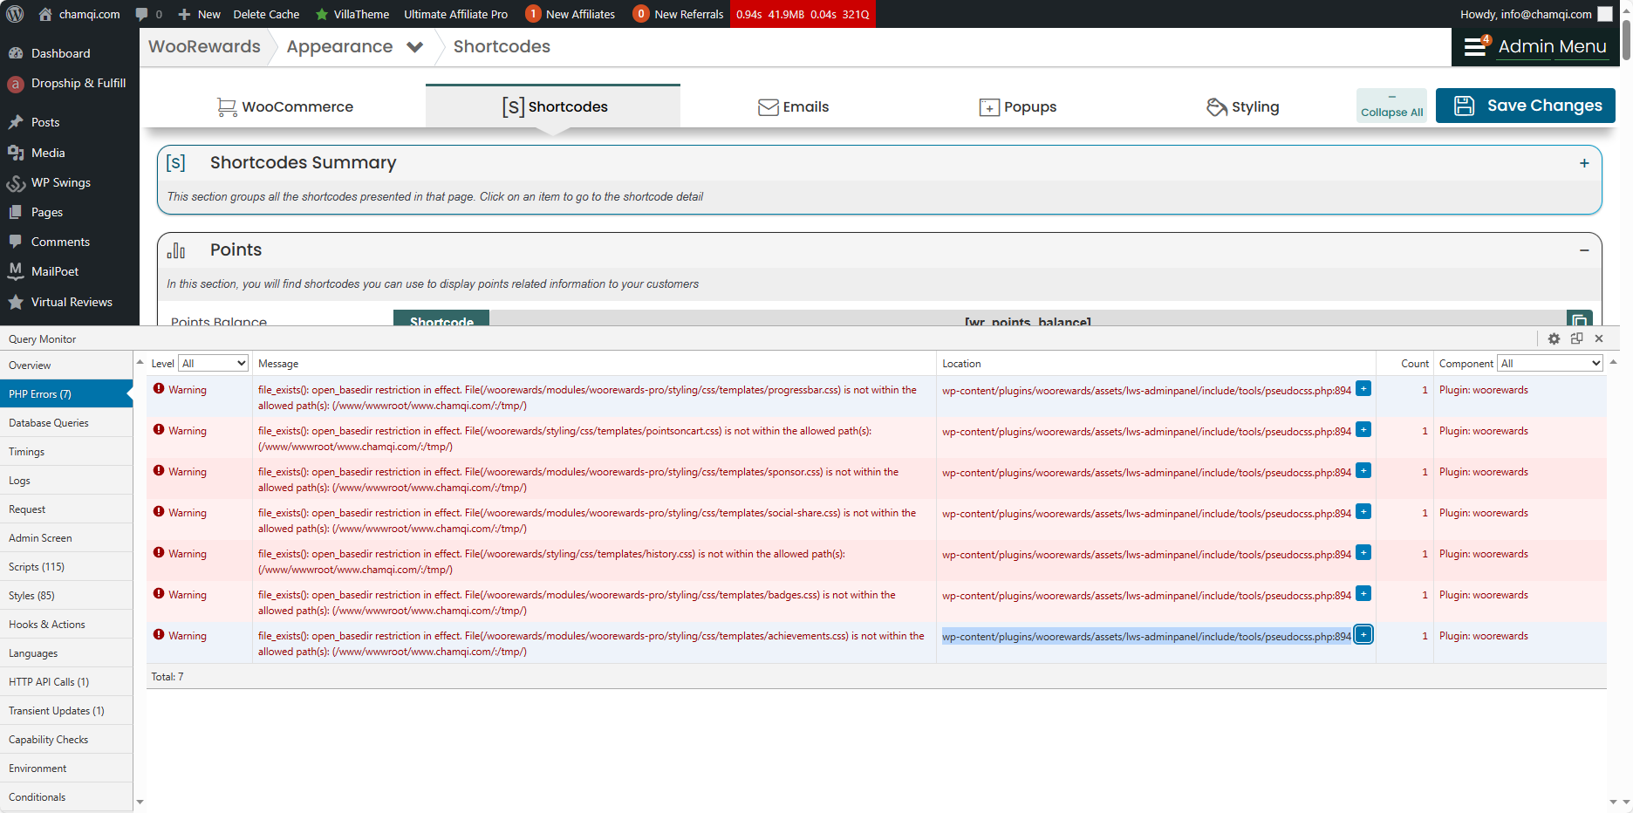Open Component filter dropdown

tap(1550, 364)
